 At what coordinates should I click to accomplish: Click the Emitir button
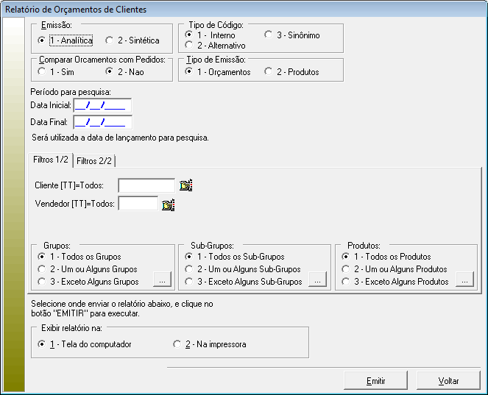click(375, 381)
